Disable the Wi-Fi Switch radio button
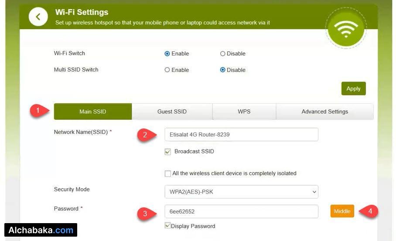 coord(222,54)
